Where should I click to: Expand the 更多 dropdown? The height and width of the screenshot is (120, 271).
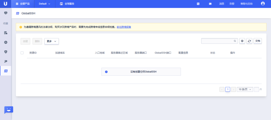(x=51, y=41)
